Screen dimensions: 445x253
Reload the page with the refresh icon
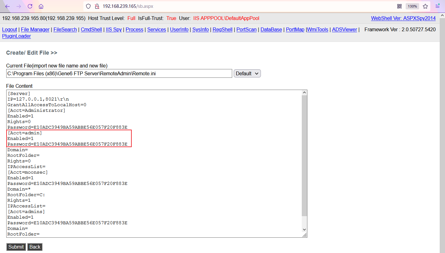pos(30,6)
